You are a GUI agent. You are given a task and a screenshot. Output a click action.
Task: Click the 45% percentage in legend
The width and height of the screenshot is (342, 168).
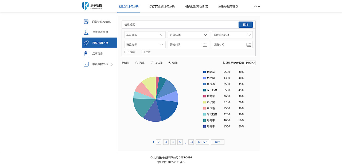pyautogui.click(x=241, y=90)
